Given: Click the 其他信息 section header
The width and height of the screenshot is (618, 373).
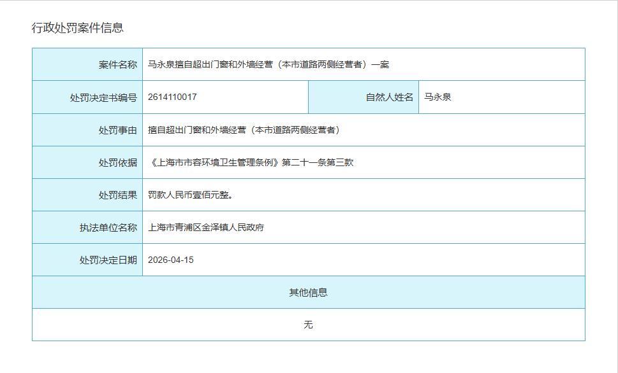Looking at the screenshot, I should 308,292.
